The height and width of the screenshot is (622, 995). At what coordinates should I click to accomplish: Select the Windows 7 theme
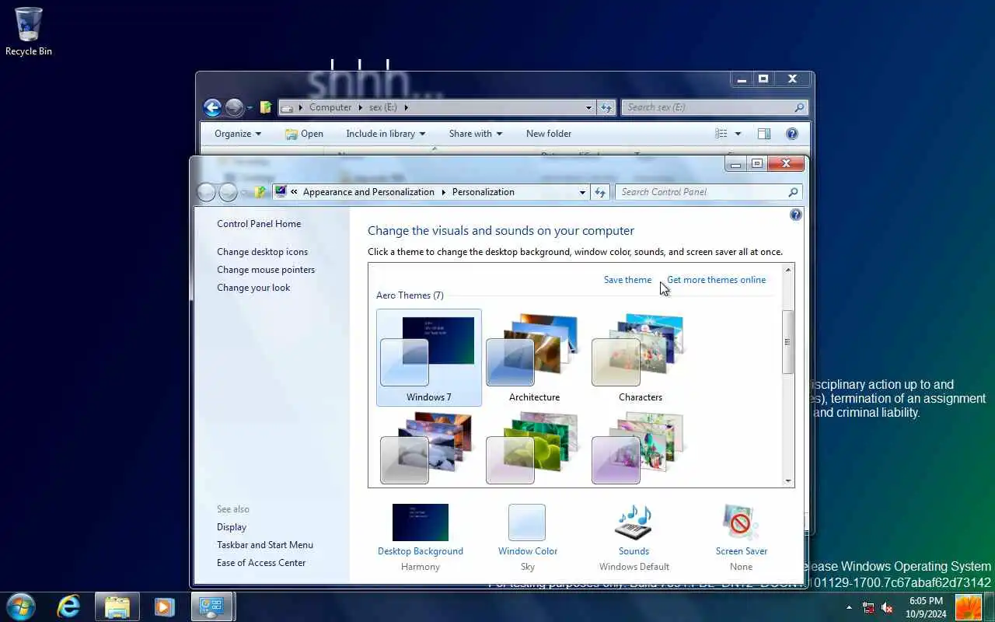point(429,358)
